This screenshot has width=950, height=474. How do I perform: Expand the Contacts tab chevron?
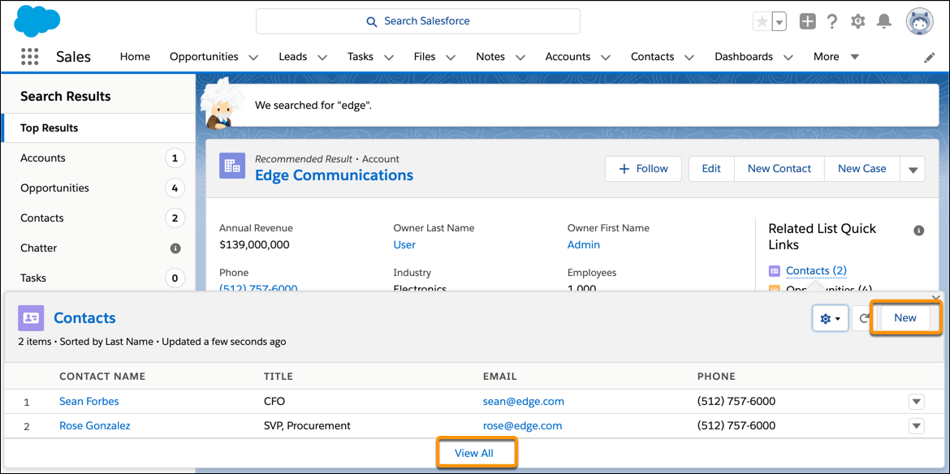coord(689,58)
